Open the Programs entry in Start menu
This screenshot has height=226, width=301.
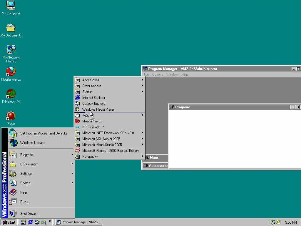point(41,155)
